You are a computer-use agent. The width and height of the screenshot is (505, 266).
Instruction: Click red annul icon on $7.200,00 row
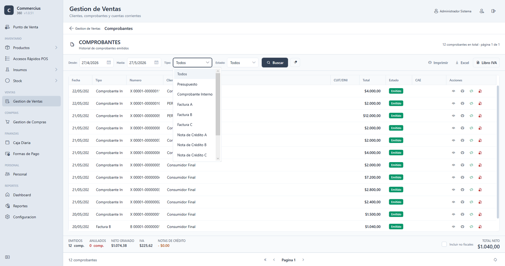click(x=480, y=178)
